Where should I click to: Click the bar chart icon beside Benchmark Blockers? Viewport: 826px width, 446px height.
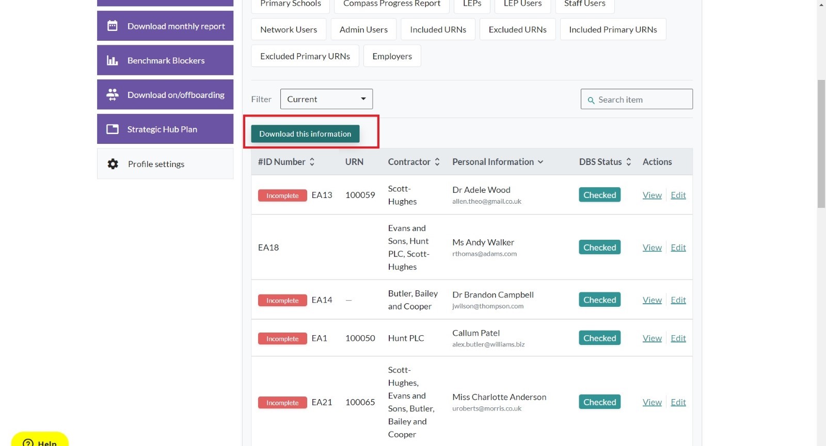[113, 60]
